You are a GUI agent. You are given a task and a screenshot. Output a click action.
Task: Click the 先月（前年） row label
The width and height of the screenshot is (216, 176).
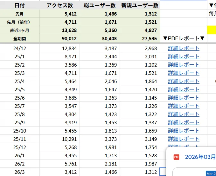tap(20, 22)
